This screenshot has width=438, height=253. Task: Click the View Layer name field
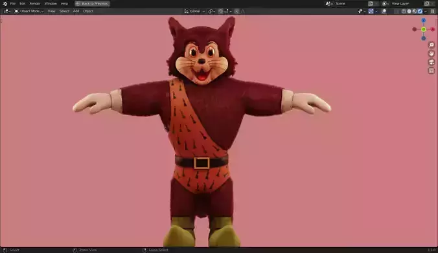tap(406, 4)
